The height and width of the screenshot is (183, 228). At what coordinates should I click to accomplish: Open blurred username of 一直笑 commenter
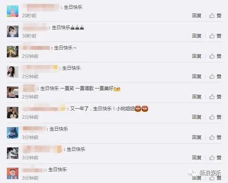pyautogui.click(x=29, y=88)
